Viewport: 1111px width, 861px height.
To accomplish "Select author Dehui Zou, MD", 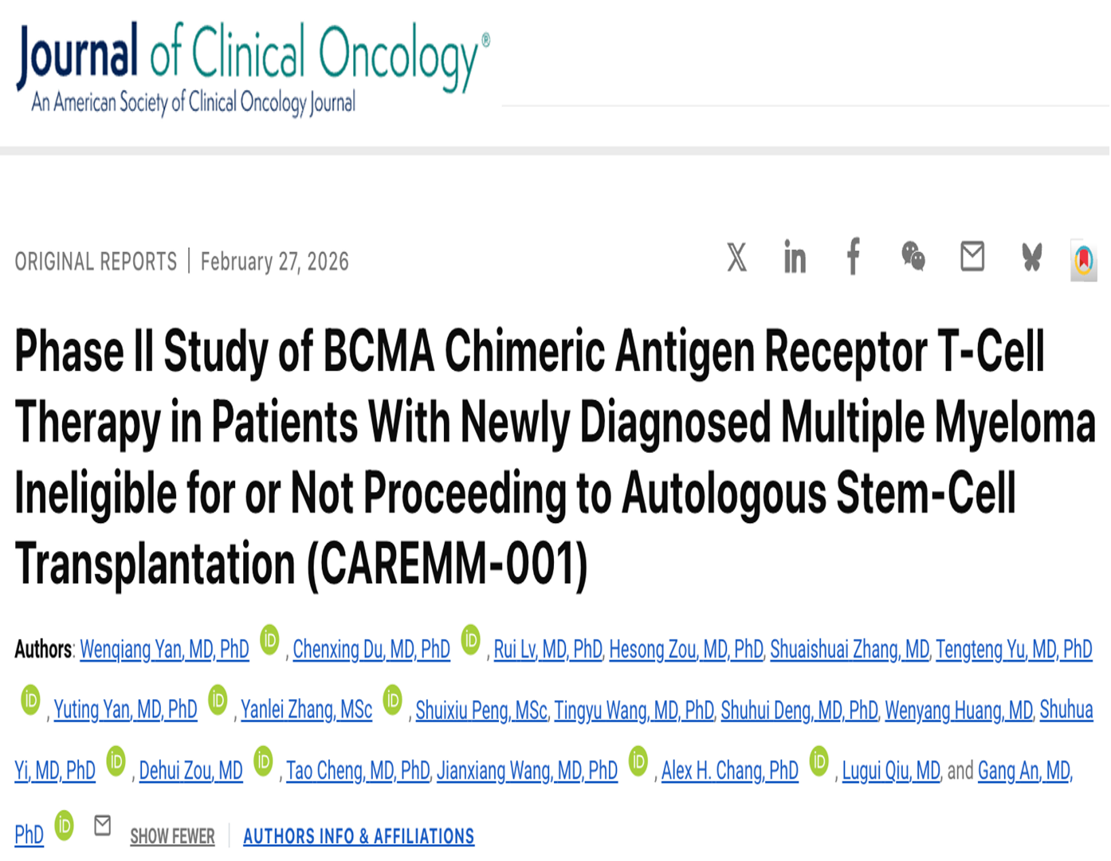I will [x=190, y=771].
